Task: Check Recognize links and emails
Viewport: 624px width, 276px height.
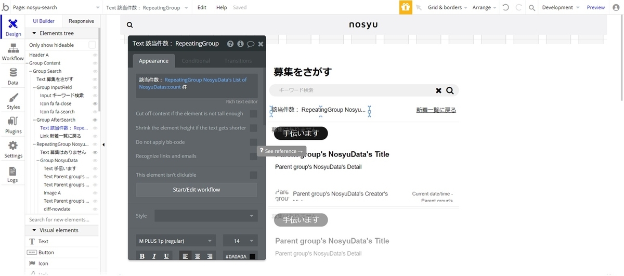Action: pyautogui.click(x=253, y=156)
